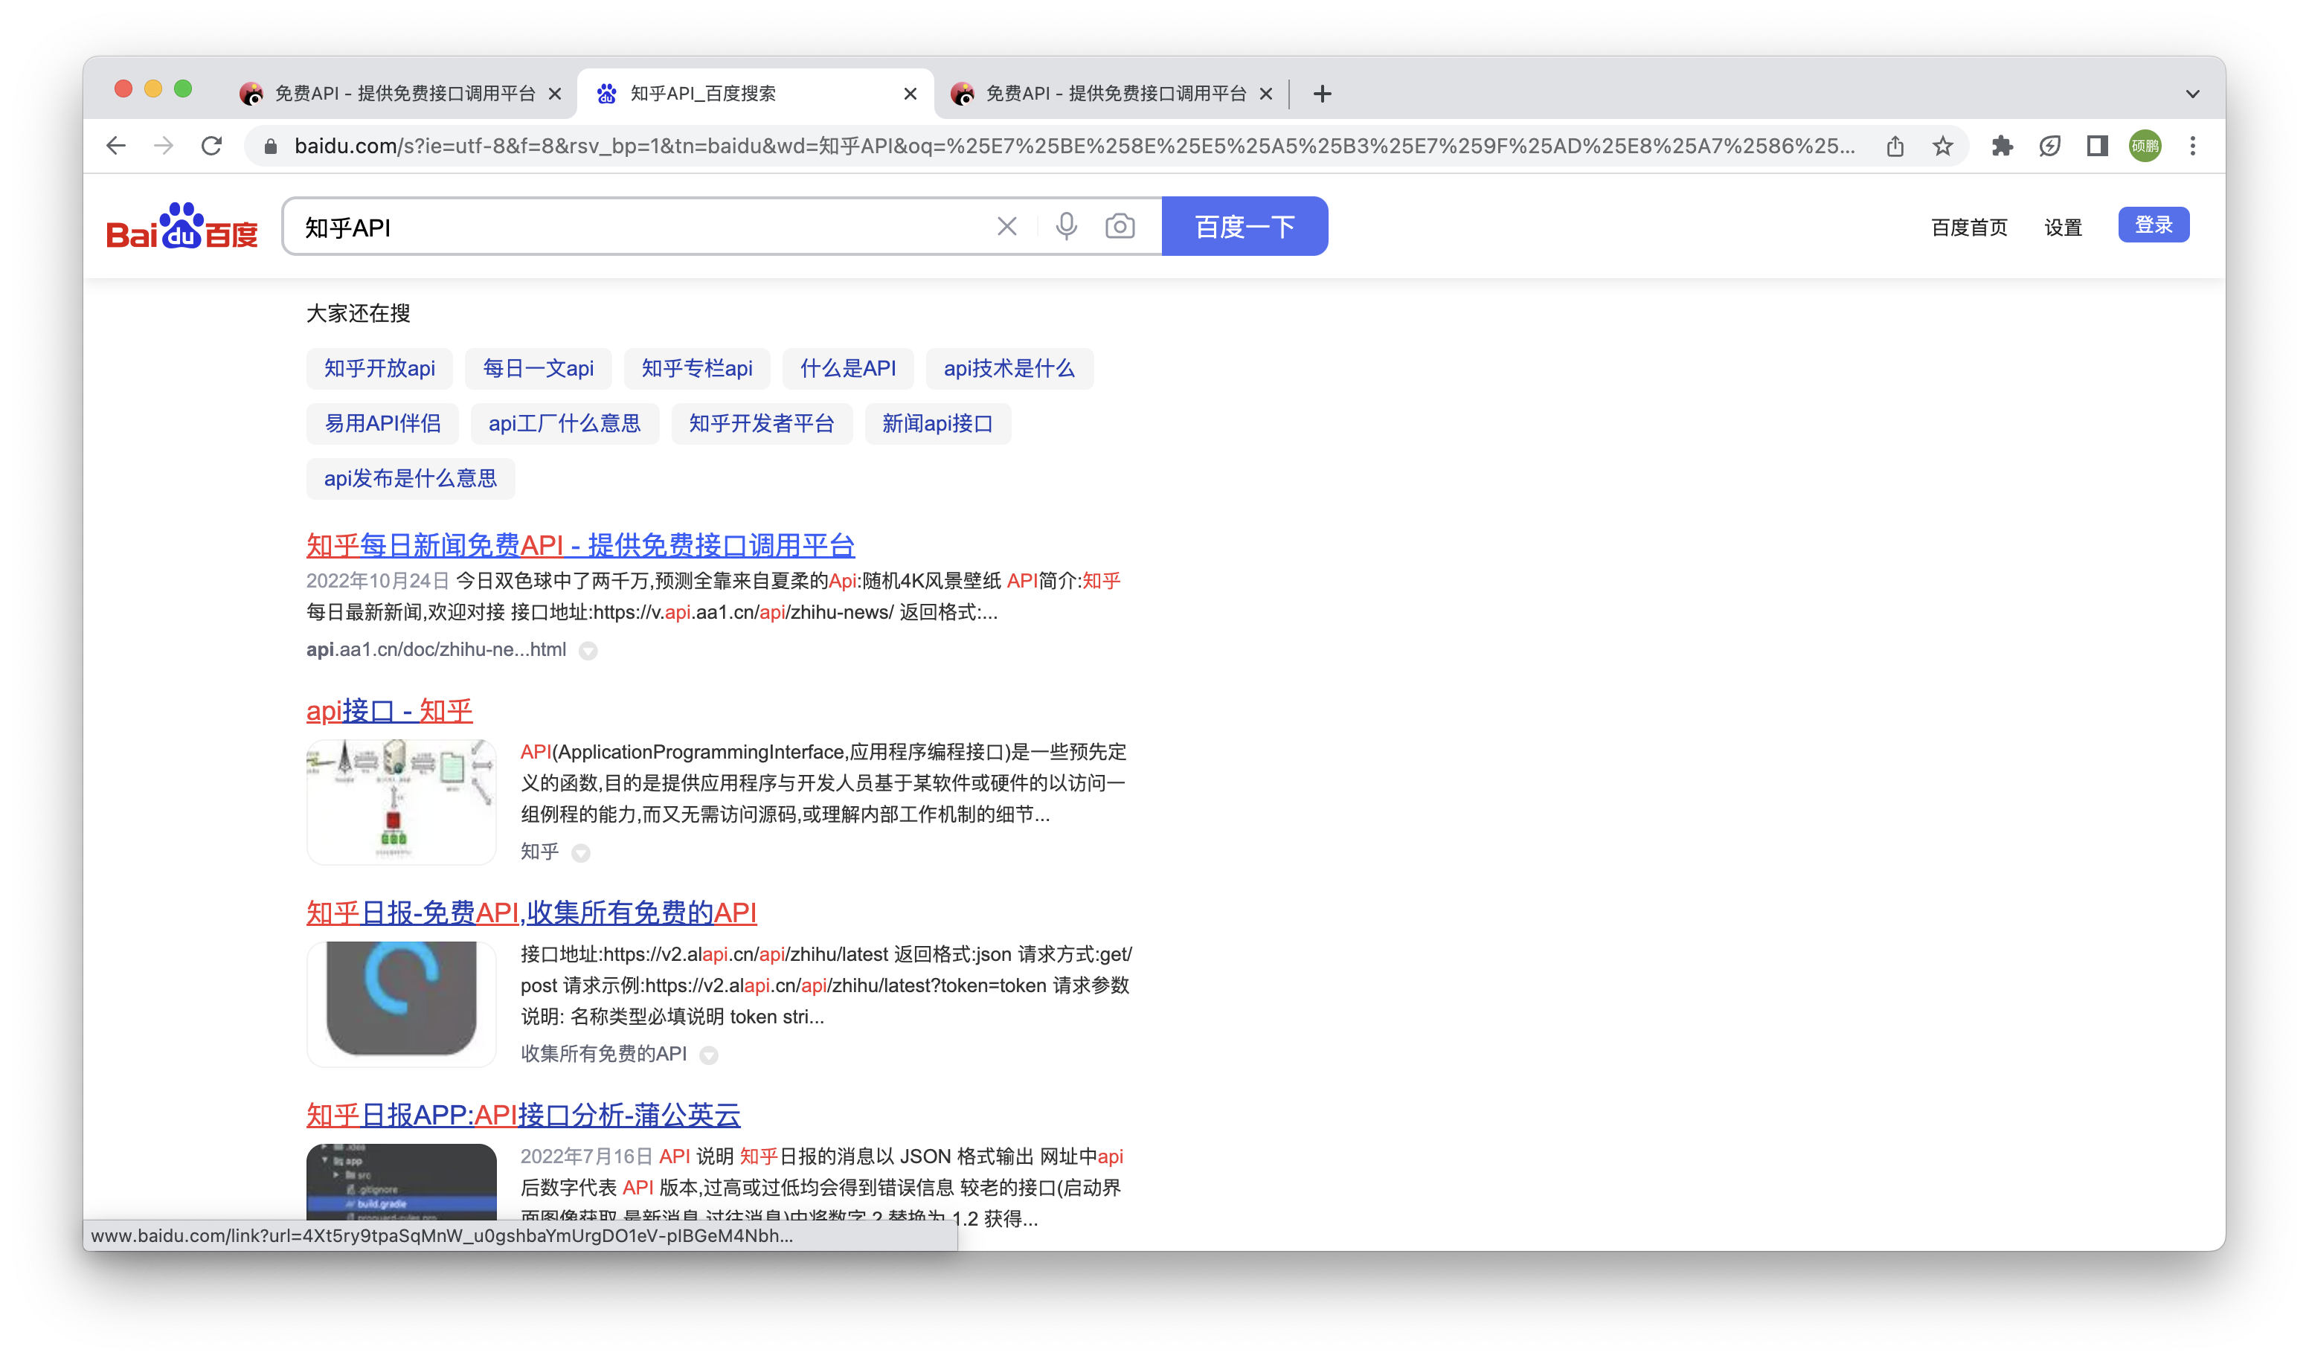Select the 易用API伴侣 suggestion
Viewport: 2309px width, 1361px height.
(x=382, y=424)
